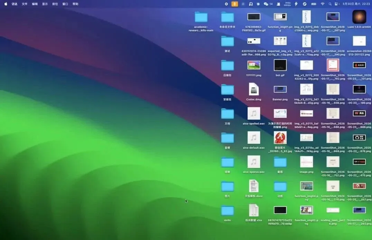Select the 投诉数据.xlsx spreadsheet
Viewport: 372px width, 240px height.
[x=254, y=210]
